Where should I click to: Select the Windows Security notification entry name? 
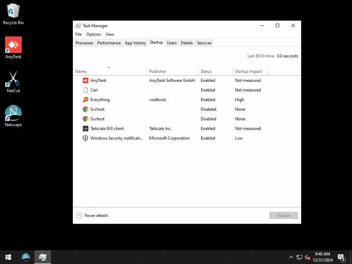coord(117,138)
